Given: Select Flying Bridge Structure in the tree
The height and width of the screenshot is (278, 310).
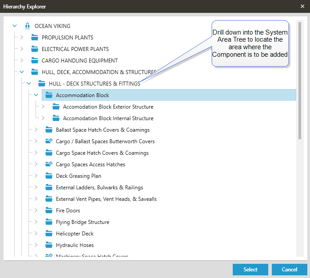Looking at the screenshot, I should pyautogui.click(x=82, y=222).
